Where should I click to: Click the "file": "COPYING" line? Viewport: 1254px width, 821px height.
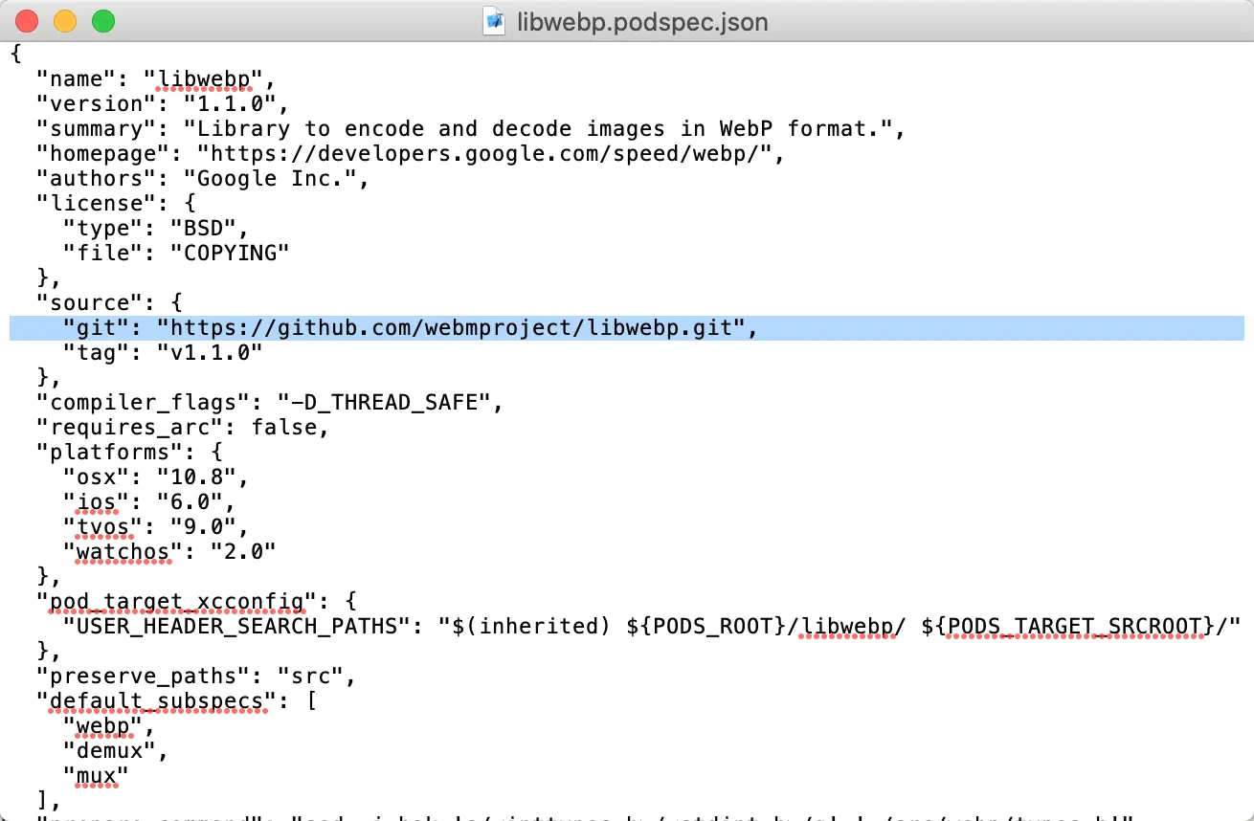pyautogui.click(x=176, y=253)
